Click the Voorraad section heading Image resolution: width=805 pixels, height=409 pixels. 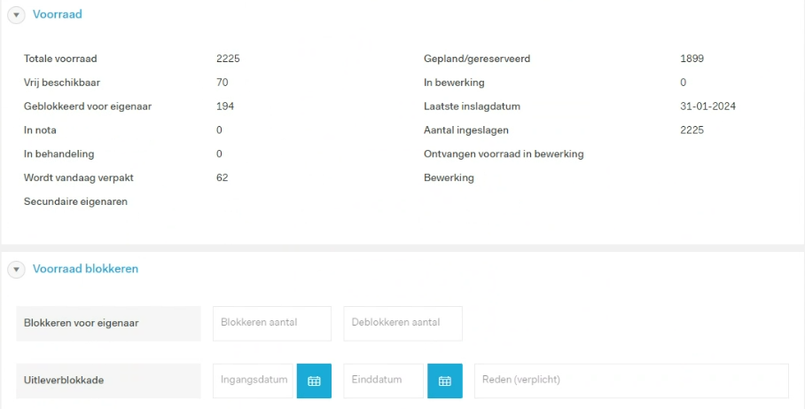(58, 14)
